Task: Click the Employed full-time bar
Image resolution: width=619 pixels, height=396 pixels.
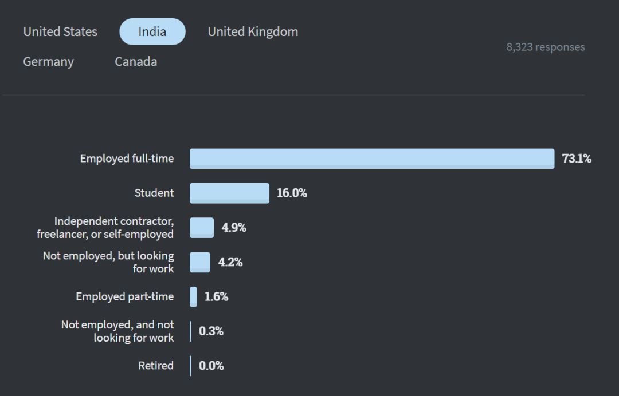Action: 372,159
